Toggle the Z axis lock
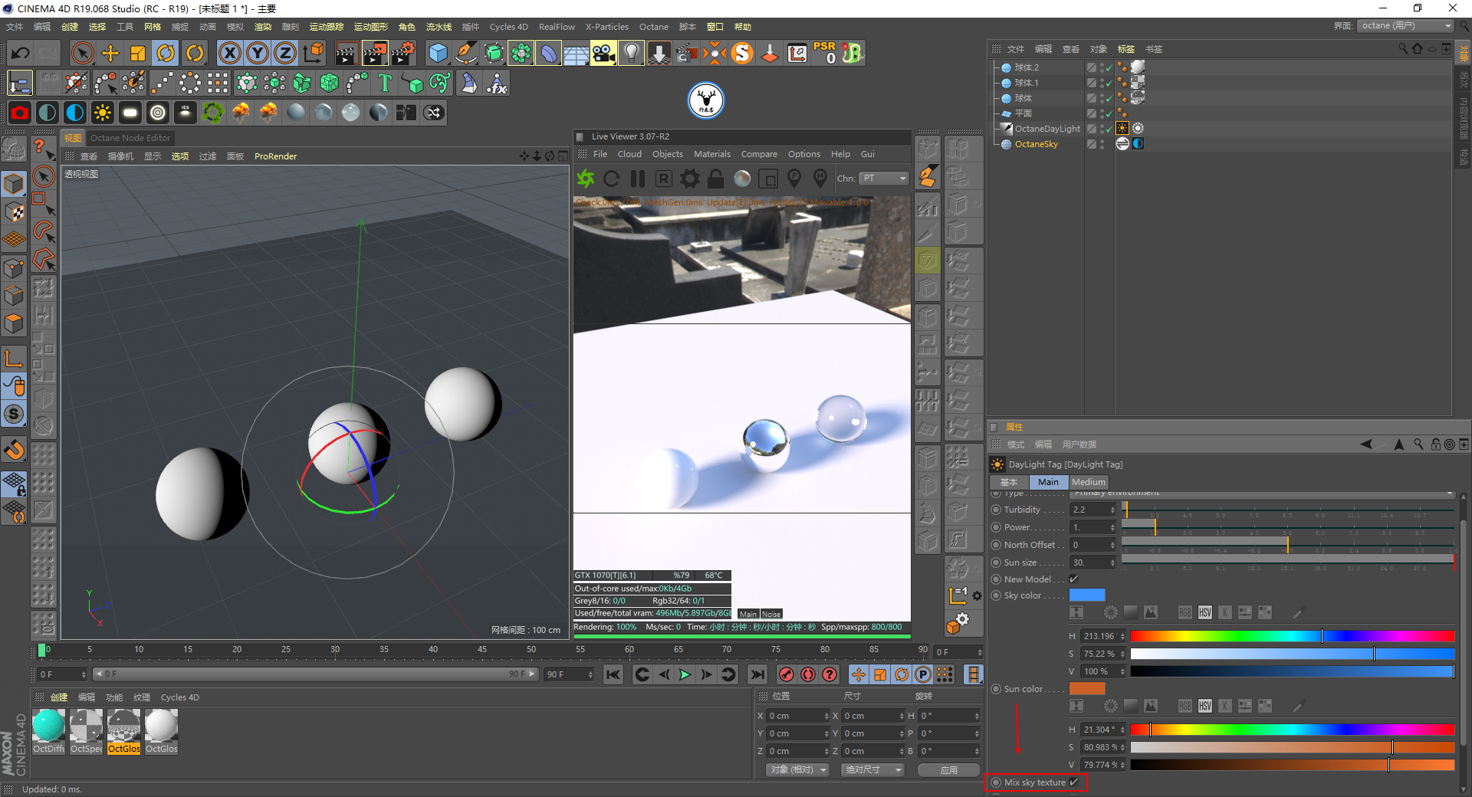Screen dimensions: 1472x797 click(x=285, y=53)
